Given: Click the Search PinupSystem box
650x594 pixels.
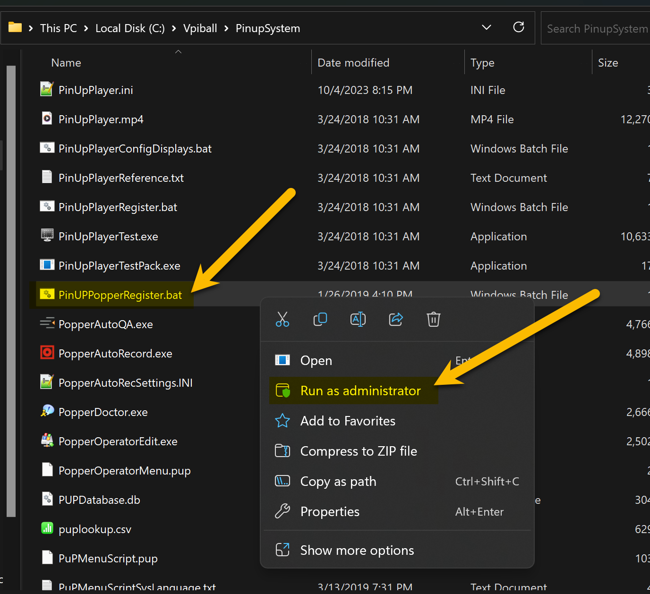Looking at the screenshot, I should click(597, 29).
